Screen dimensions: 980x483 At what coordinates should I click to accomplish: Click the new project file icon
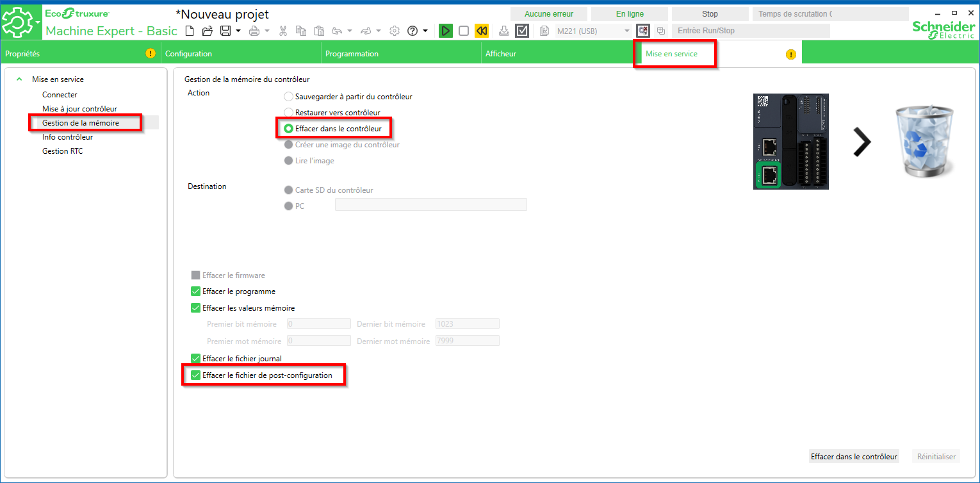point(189,31)
